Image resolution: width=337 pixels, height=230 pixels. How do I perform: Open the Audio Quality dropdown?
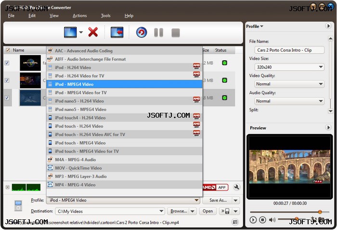[289, 101]
